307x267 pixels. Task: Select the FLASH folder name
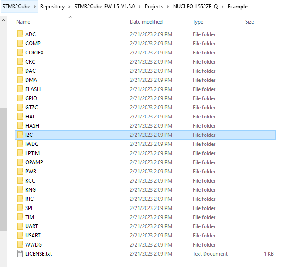[33, 89]
